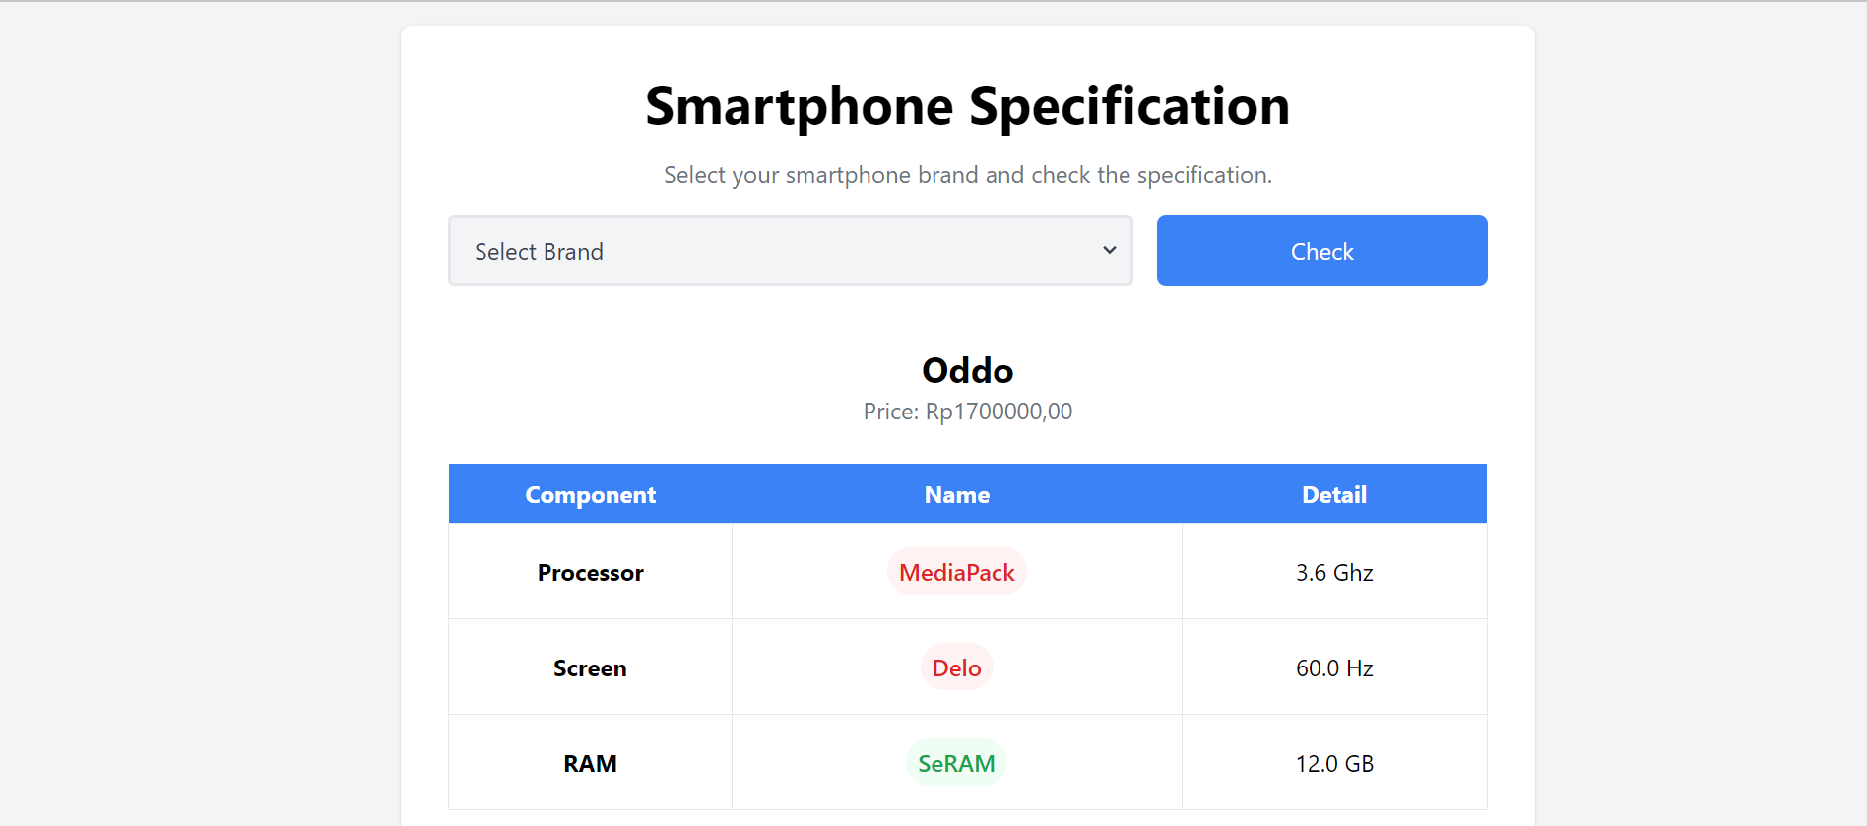Viewport: 1867px width, 826px height.
Task: Click the Screen row label
Action: coord(590,668)
